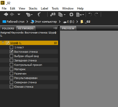
Task: Rotate 90° counterclockwise icon
Action: (90, 14)
